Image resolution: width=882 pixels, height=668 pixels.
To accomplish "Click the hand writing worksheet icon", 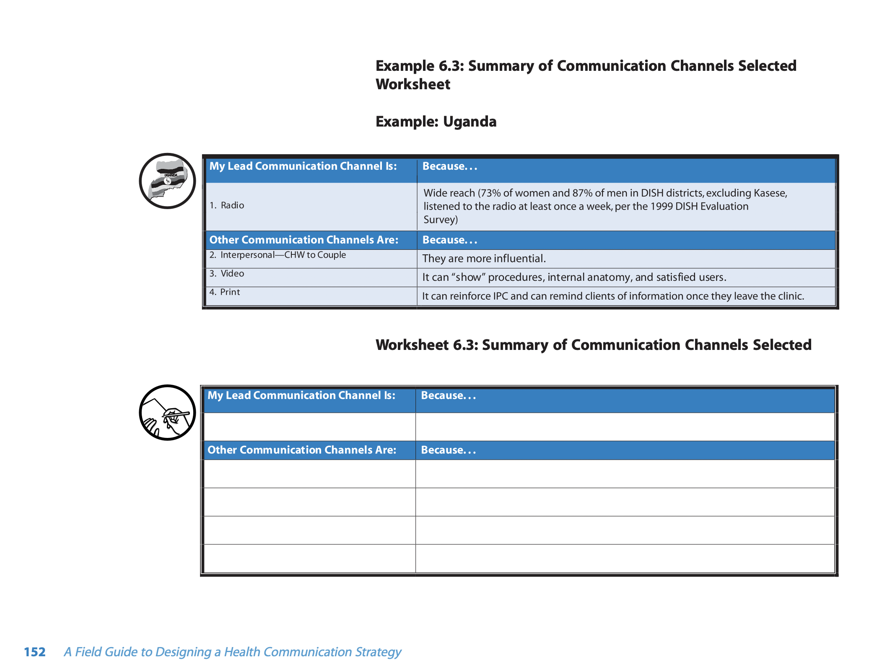I will [x=167, y=412].
